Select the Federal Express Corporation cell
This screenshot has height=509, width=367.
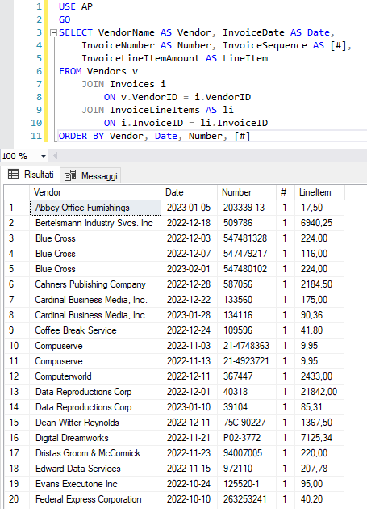[95, 499]
